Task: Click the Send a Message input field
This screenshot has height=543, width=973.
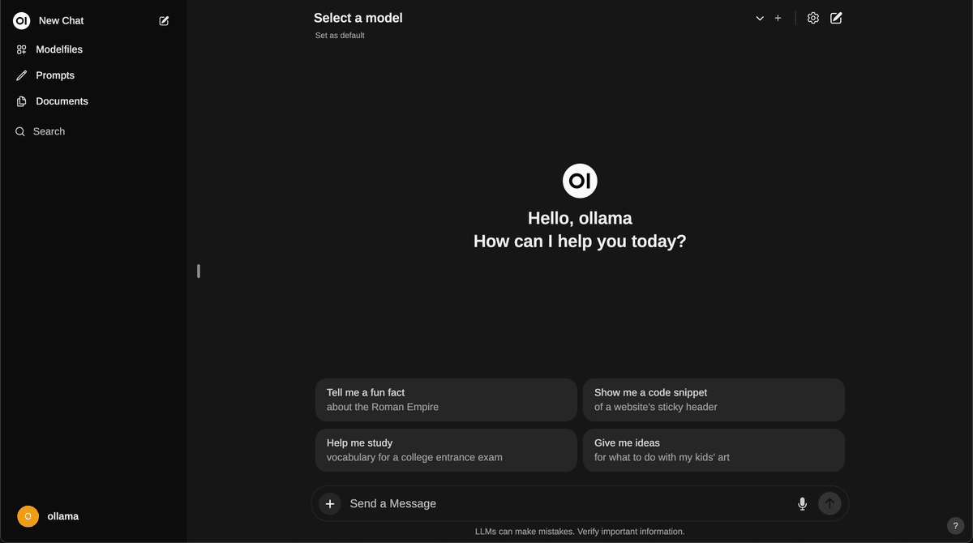Action: pyautogui.click(x=568, y=503)
